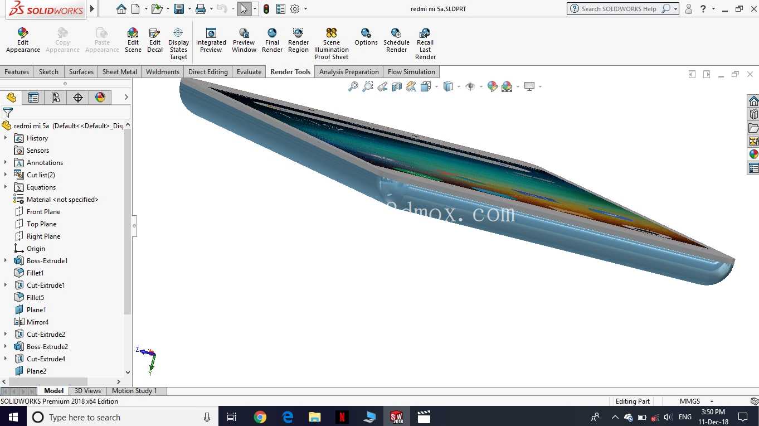Open the DimXpertManager crosshair tab
The height and width of the screenshot is (426, 759).
[78, 98]
